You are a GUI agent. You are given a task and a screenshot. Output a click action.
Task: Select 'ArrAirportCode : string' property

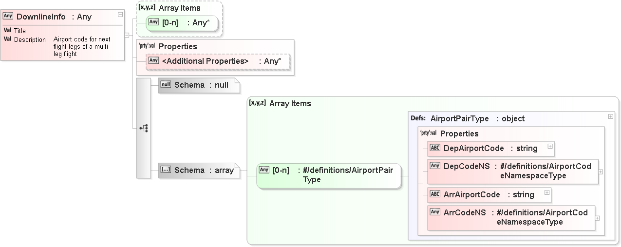pyautogui.click(x=489, y=195)
